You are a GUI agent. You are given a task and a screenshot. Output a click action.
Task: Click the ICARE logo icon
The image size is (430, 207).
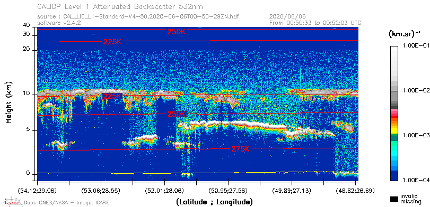[12, 202]
